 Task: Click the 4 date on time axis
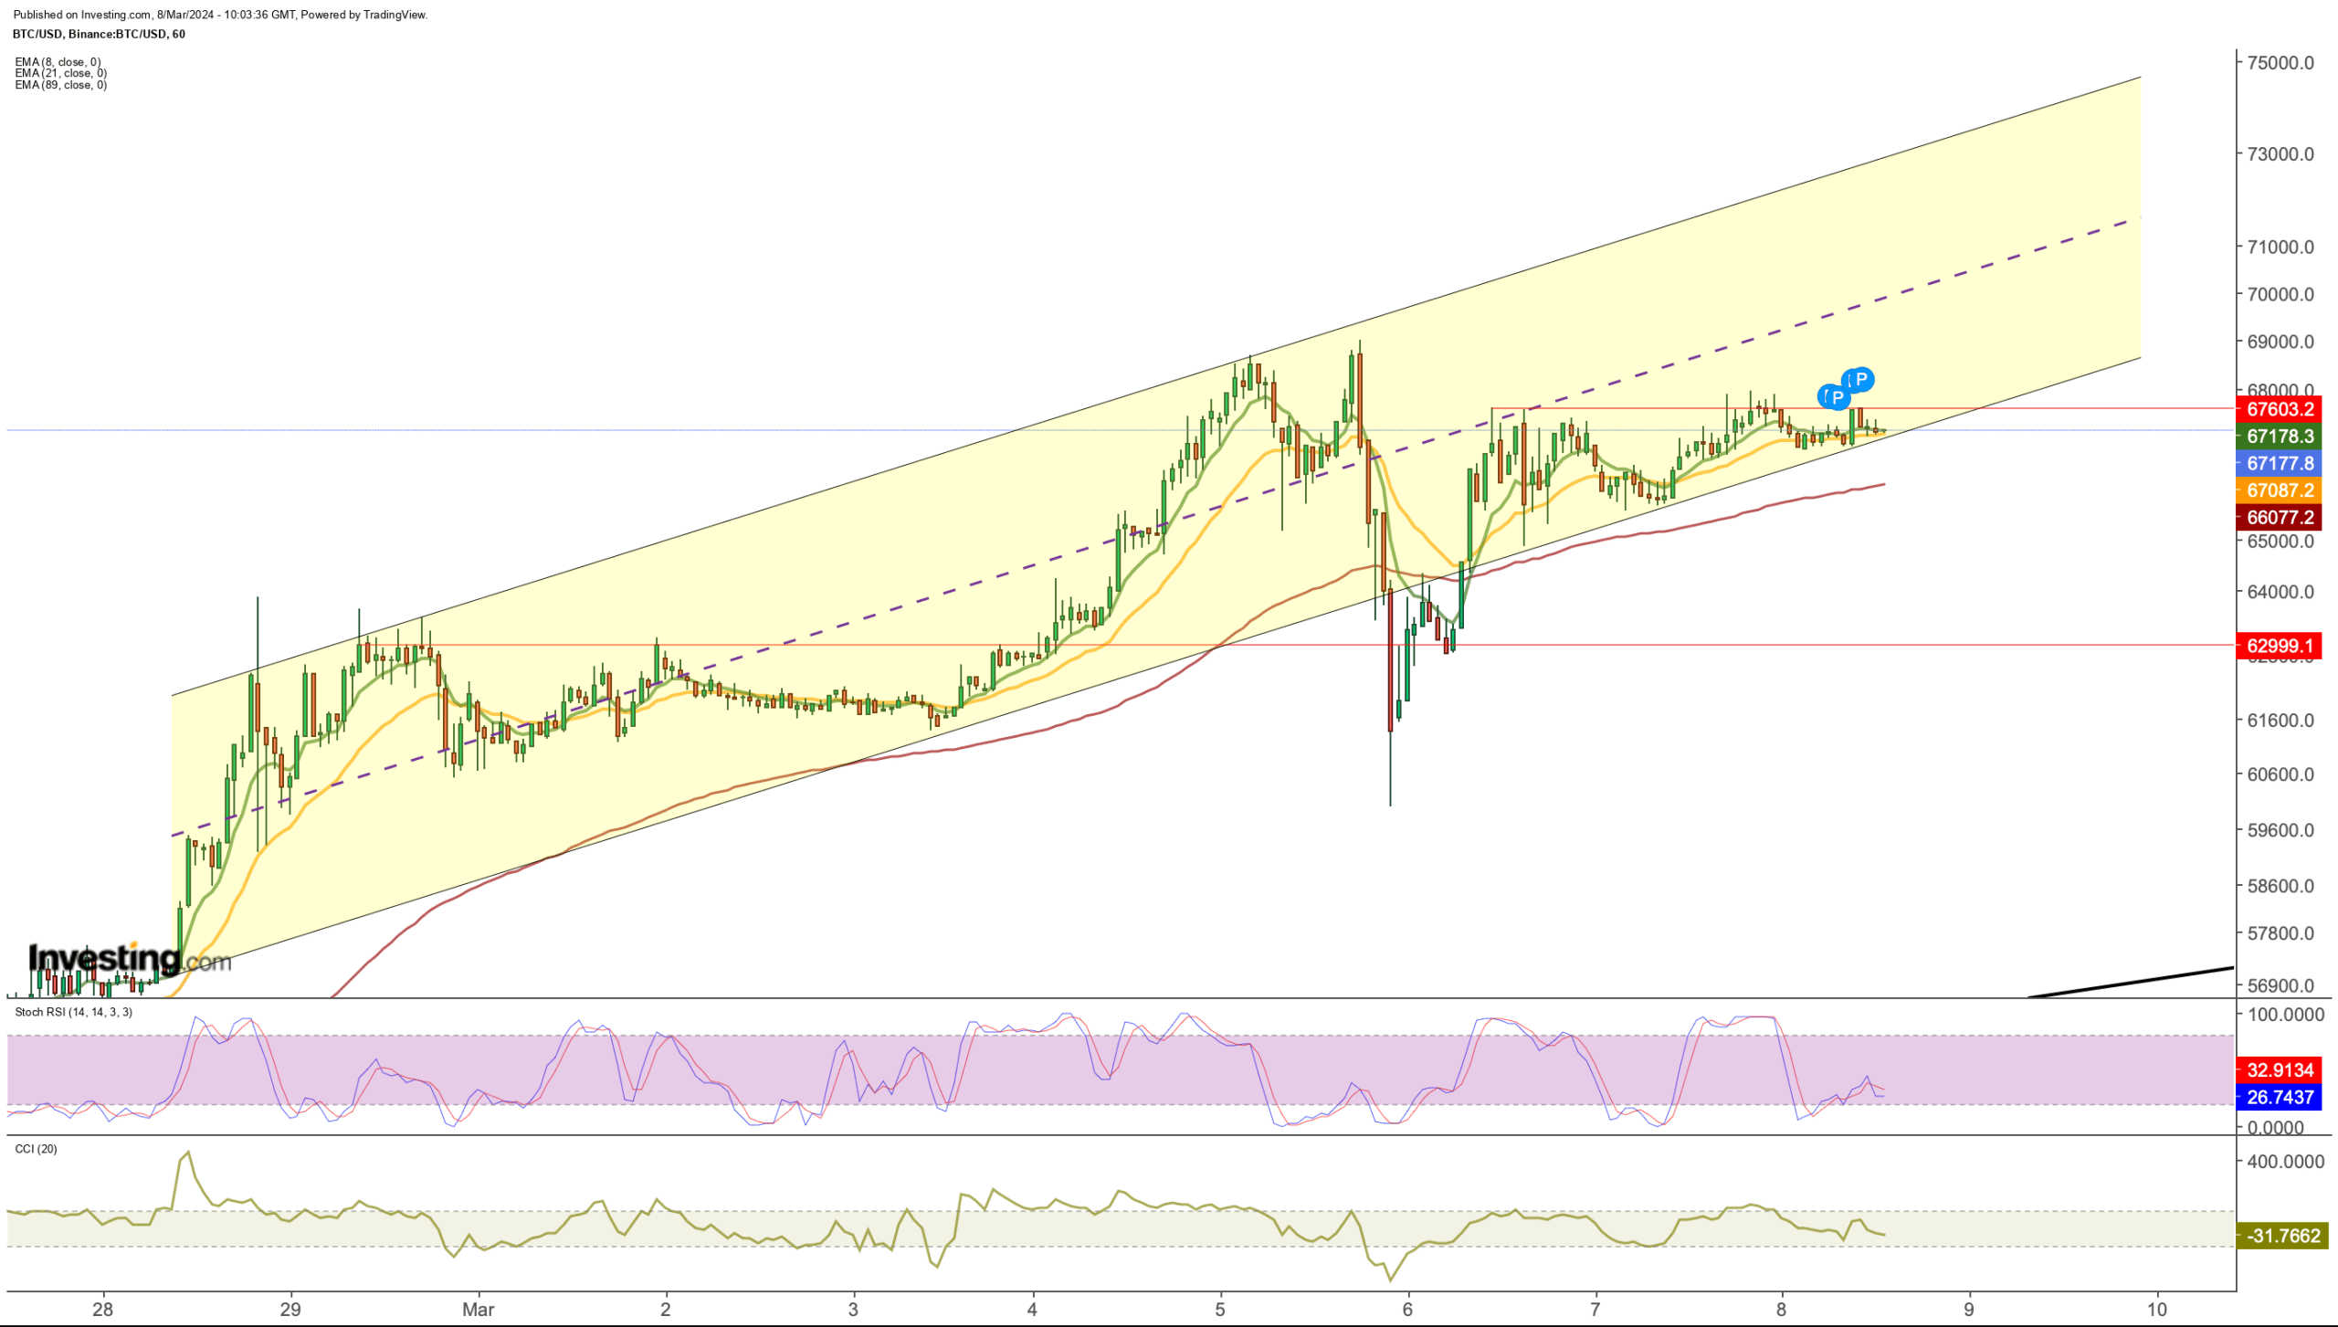click(x=1032, y=1309)
